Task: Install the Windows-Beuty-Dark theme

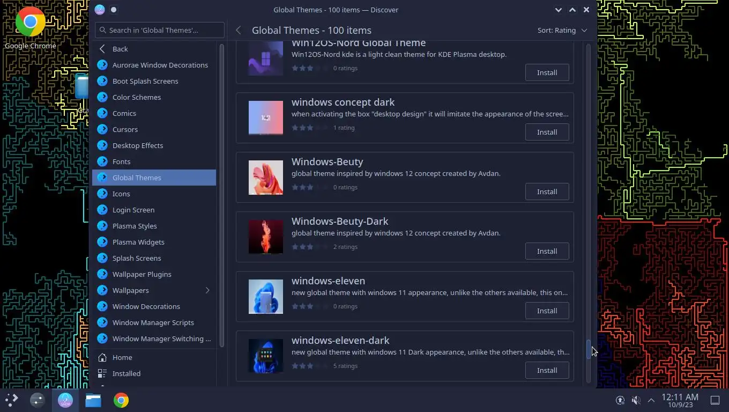Action: click(x=547, y=251)
